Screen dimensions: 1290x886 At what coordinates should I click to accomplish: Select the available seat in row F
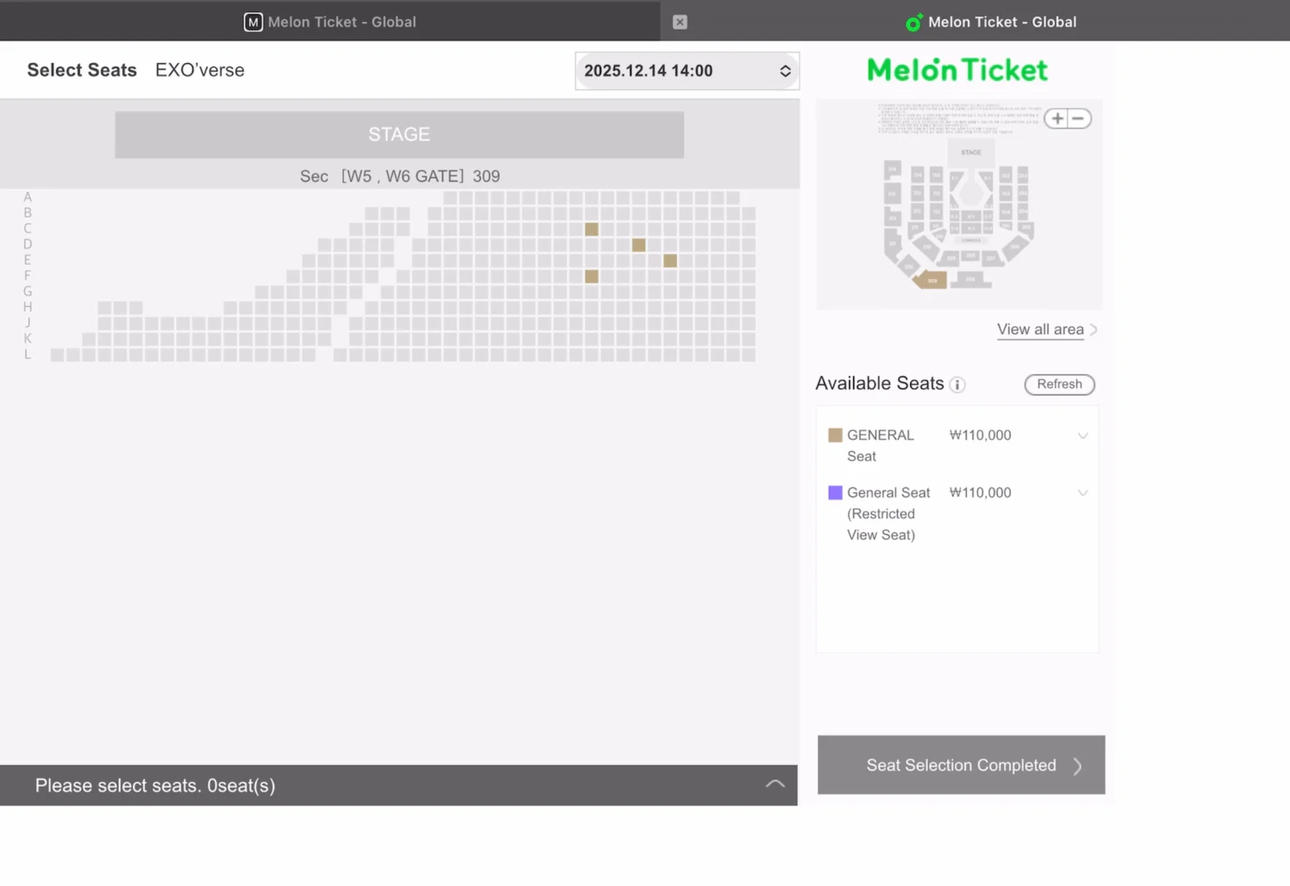(592, 276)
